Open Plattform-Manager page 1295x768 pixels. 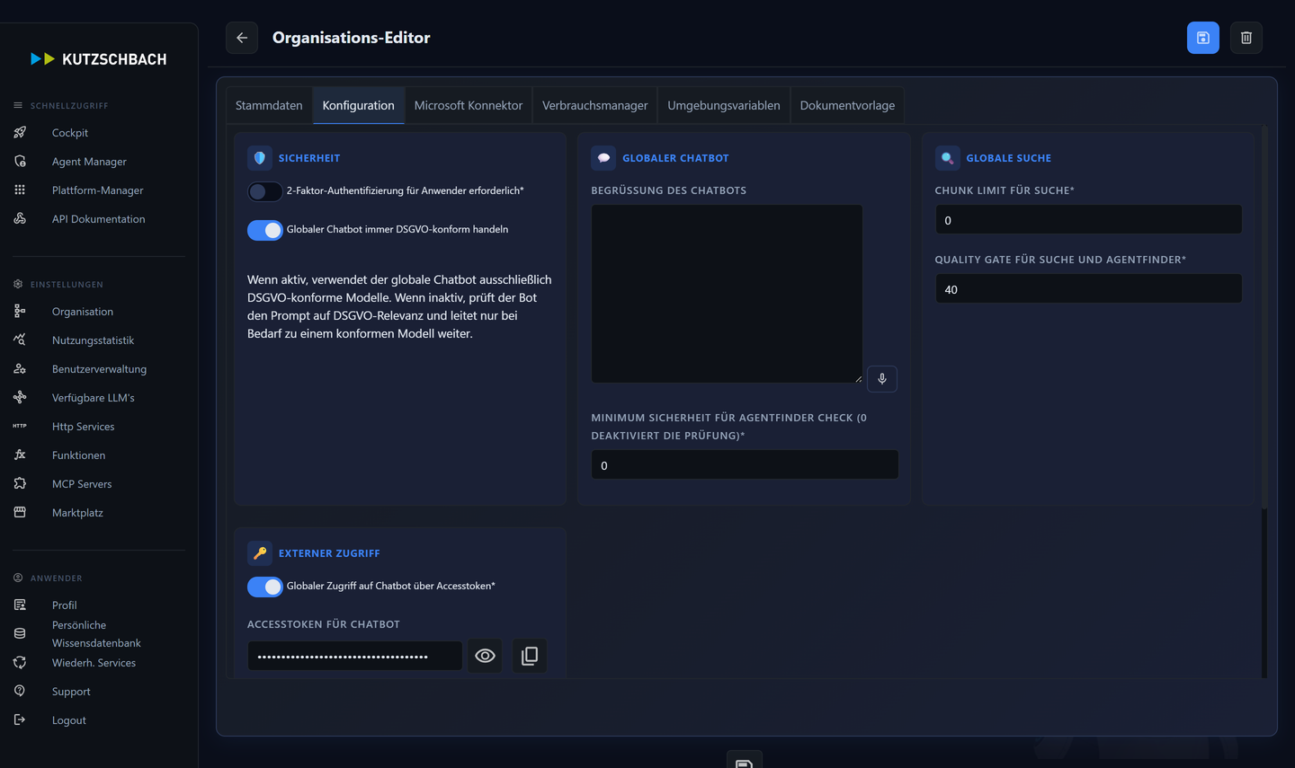pos(97,190)
